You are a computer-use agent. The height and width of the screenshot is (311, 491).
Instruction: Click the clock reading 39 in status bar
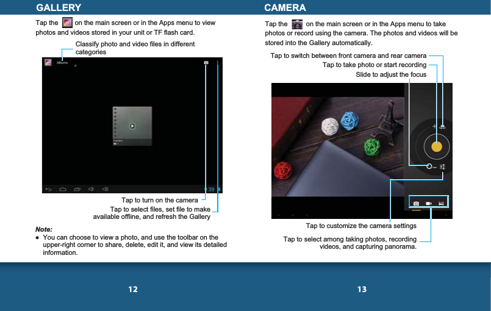209,190
